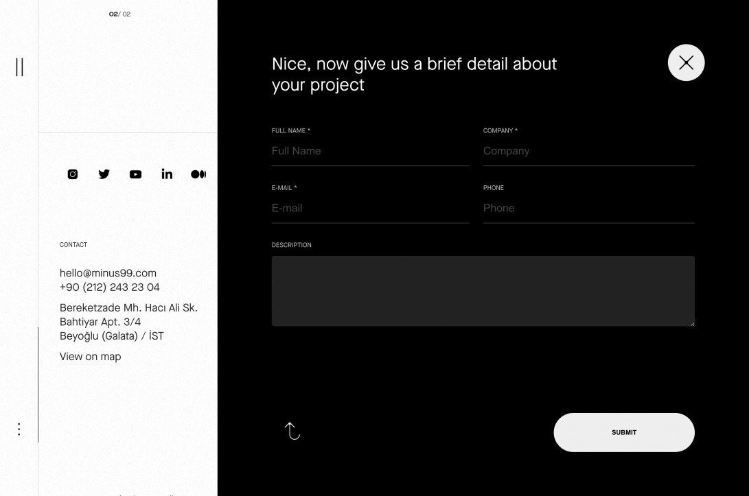The height and width of the screenshot is (496, 749).
Task: Open the LinkedIn social icon
Action: tap(167, 174)
